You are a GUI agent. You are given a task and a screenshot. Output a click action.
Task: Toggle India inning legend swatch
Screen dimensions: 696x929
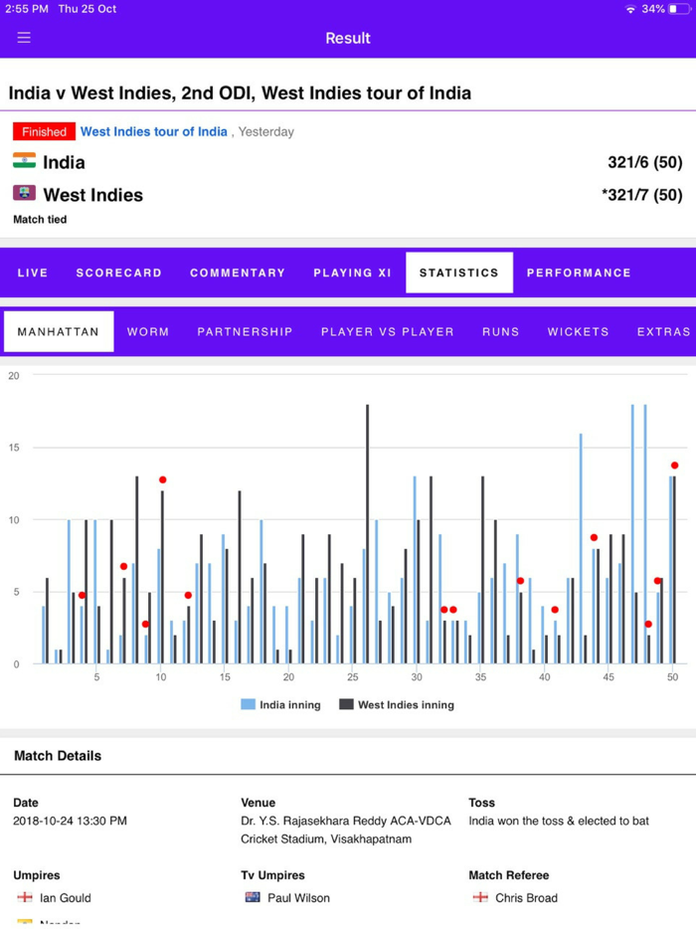tap(248, 704)
